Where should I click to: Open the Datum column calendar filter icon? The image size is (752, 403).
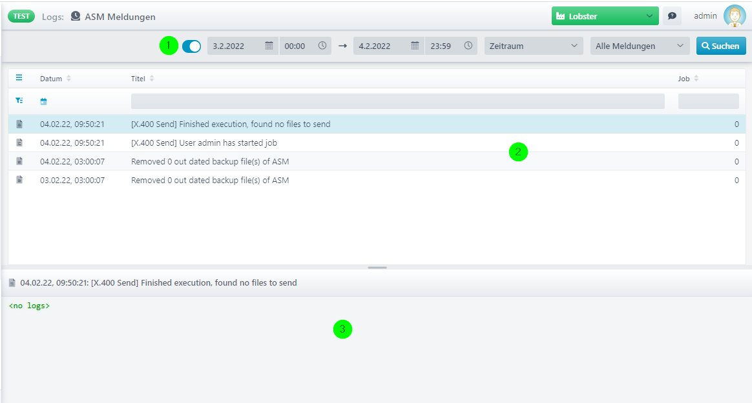pos(44,101)
